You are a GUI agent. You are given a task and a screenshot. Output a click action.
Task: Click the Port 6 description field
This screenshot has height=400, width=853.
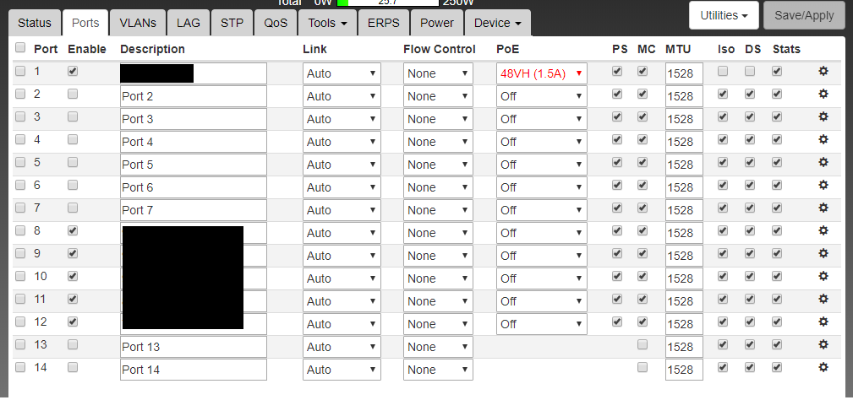pos(194,187)
